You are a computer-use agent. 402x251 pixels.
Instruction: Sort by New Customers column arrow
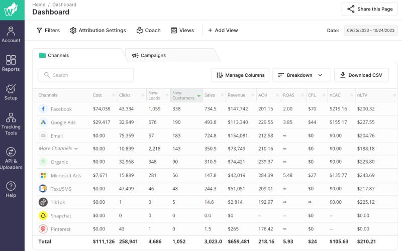[x=198, y=96]
